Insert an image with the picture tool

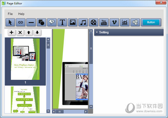pyautogui.click(x=73, y=22)
